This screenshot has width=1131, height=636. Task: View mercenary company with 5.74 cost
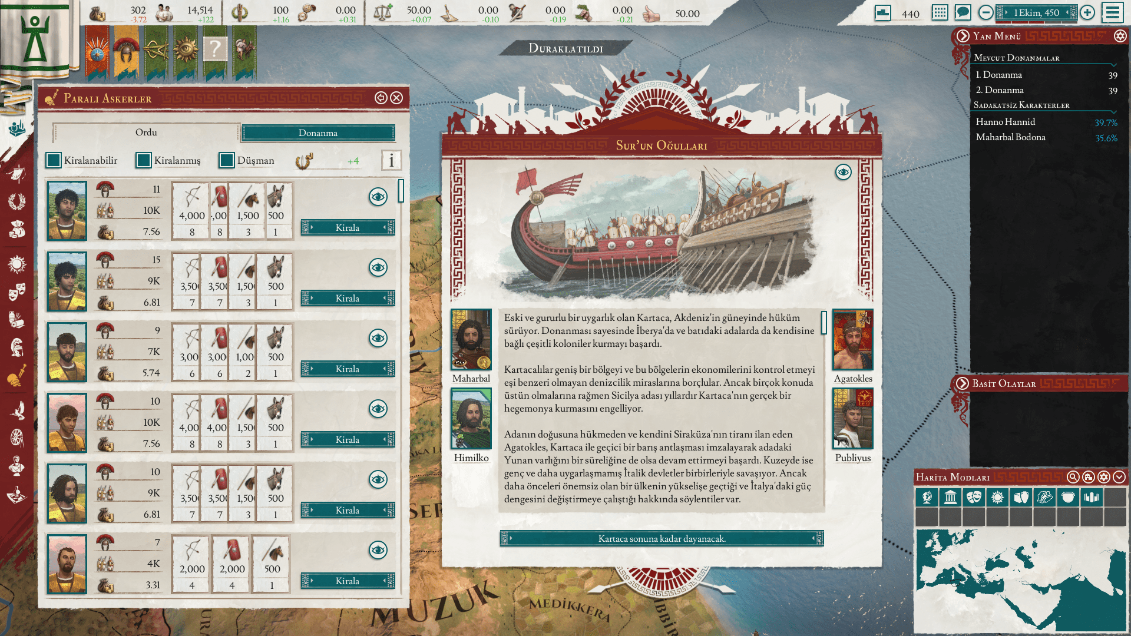(x=378, y=338)
